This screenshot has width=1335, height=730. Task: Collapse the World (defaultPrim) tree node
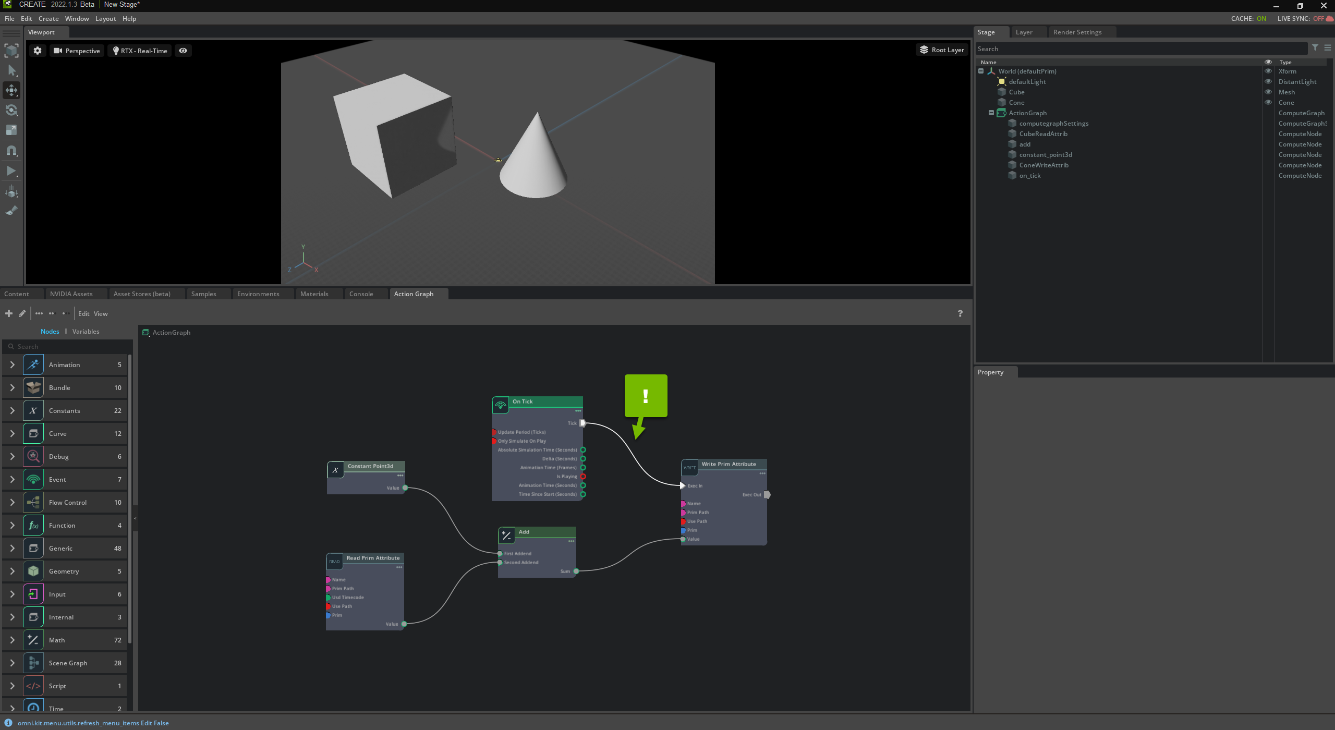981,71
